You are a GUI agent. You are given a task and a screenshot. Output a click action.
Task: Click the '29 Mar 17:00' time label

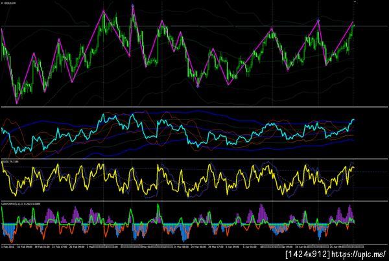coord(216,247)
